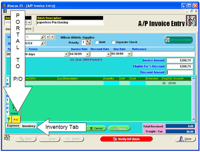Screen dimensions: 200x152
Task: Open A/P Invoice Notes
Action: tap(178, 40)
